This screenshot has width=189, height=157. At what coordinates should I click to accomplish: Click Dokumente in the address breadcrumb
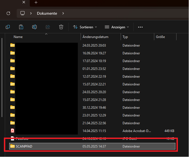tap(47, 13)
